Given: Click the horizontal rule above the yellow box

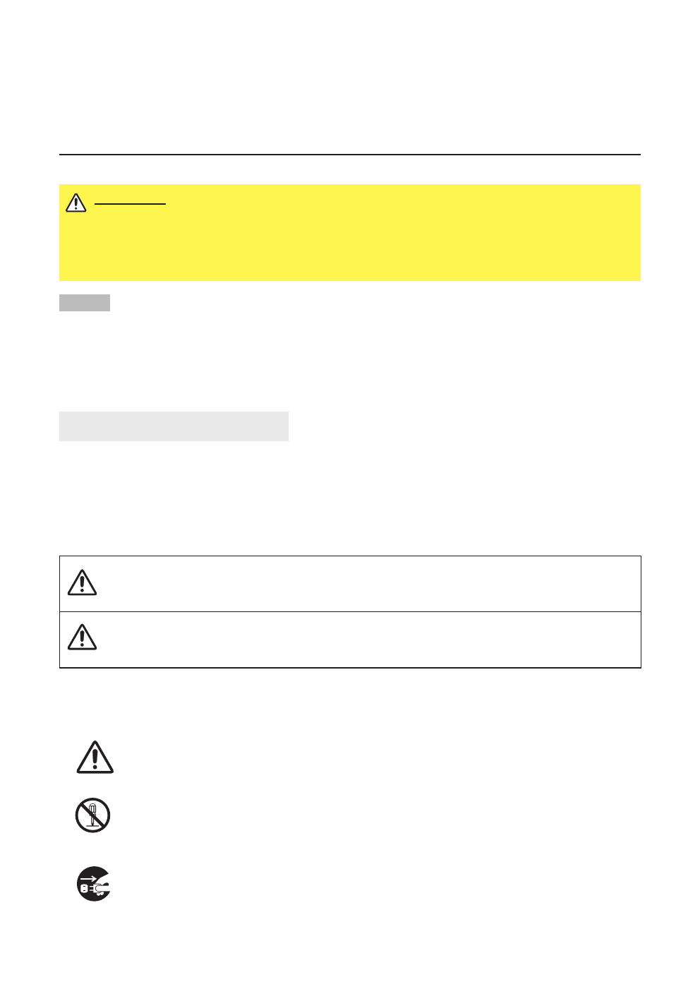Looking at the screenshot, I should pos(350,155).
